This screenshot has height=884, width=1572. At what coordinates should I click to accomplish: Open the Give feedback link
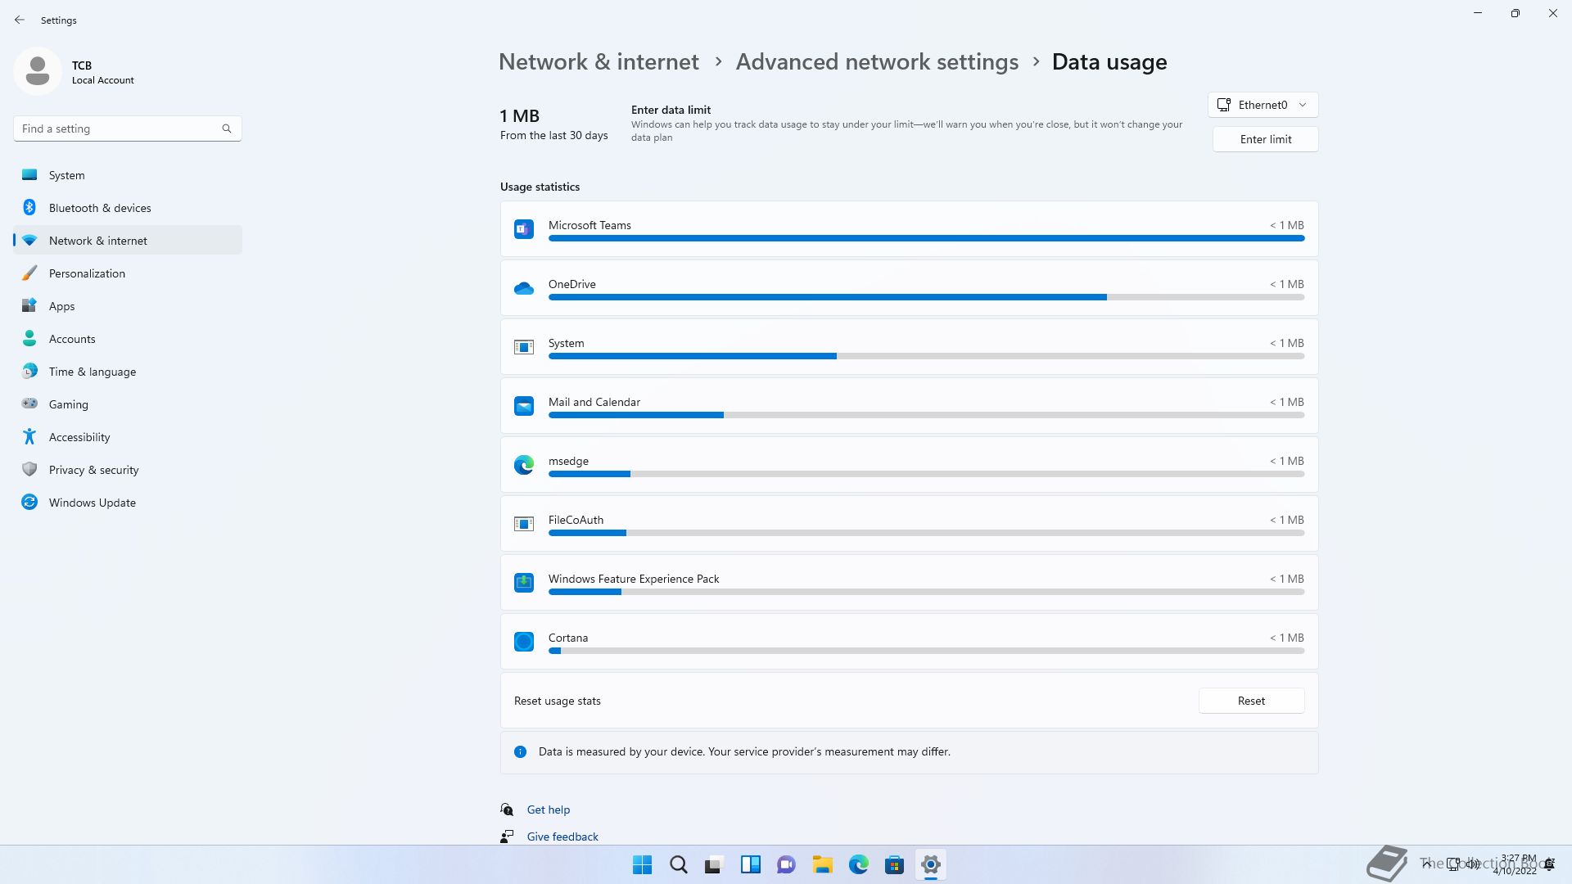click(562, 837)
